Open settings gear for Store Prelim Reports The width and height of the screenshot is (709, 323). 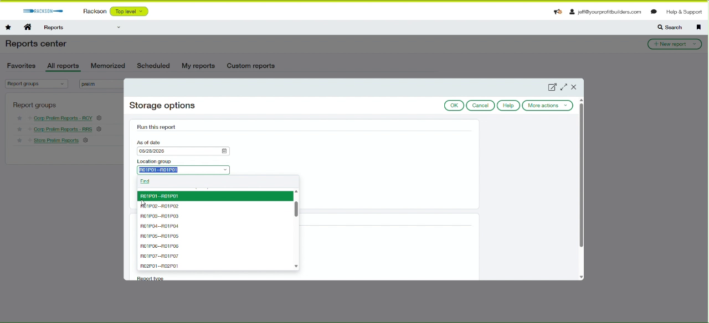tap(86, 140)
